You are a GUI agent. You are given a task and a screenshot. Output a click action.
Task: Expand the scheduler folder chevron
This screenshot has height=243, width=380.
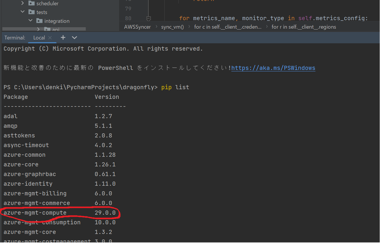pyautogui.click(x=23, y=4)
